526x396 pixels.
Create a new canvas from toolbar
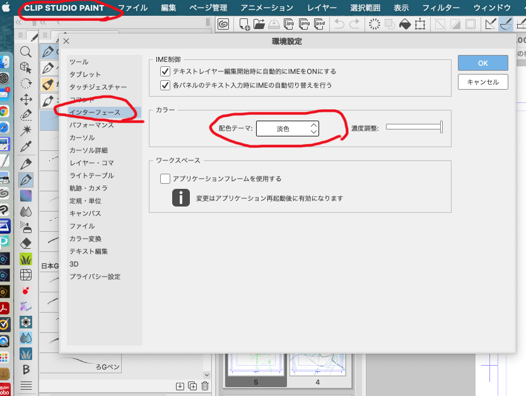coord(244,24)
